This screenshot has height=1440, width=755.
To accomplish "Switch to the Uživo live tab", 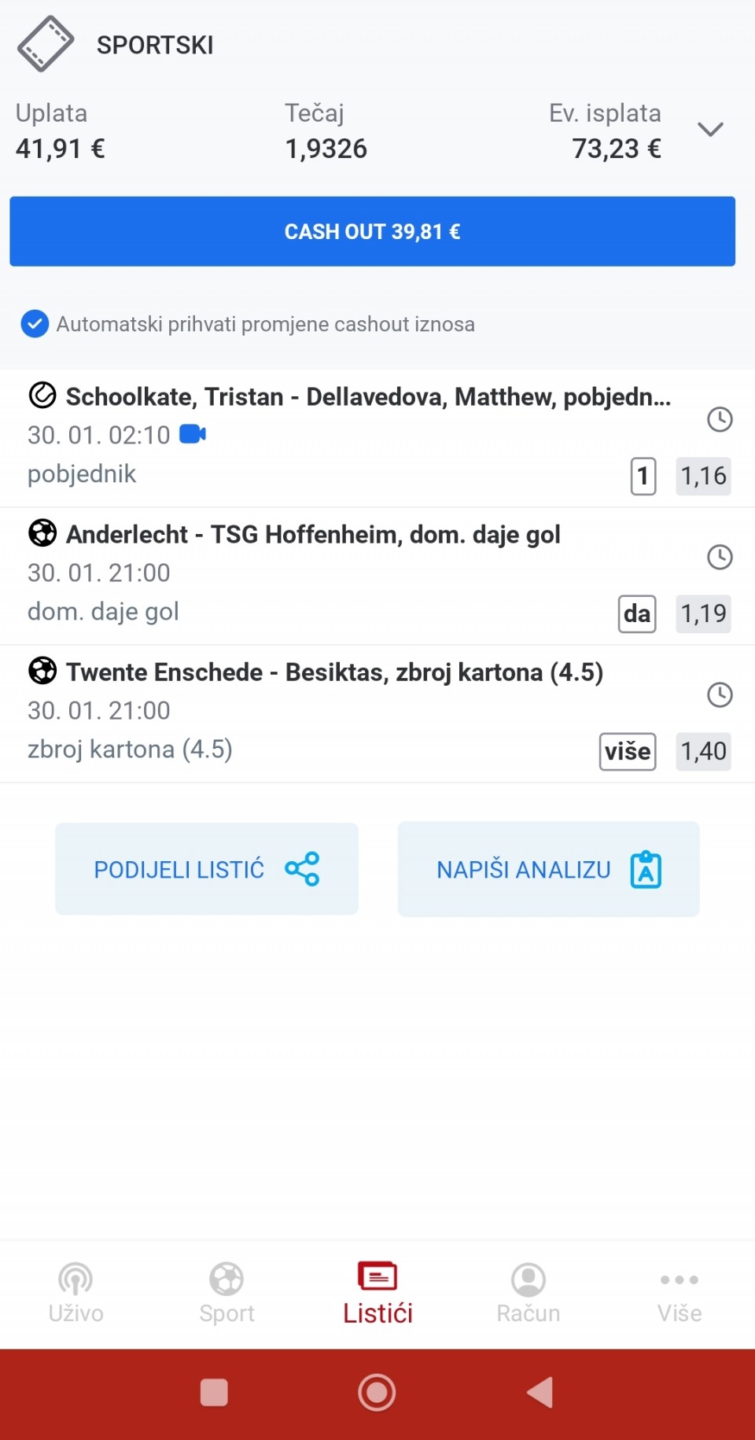I will coord(75,1294).
